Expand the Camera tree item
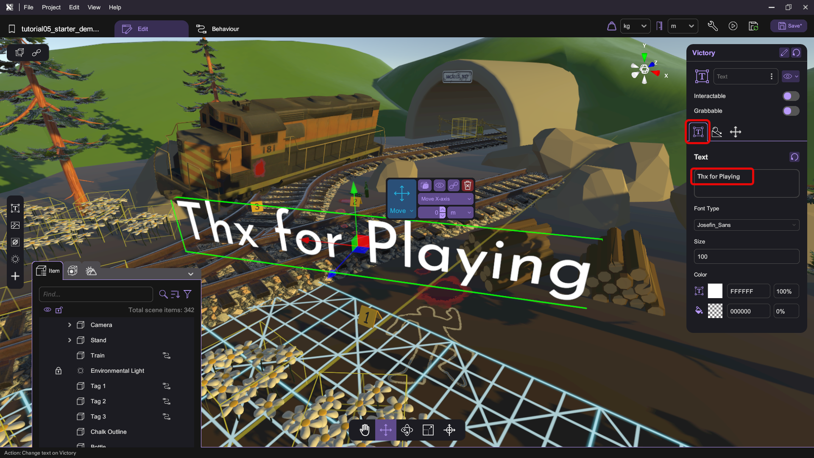The height and width of the screenshot is (458, 814). point(70,325)
